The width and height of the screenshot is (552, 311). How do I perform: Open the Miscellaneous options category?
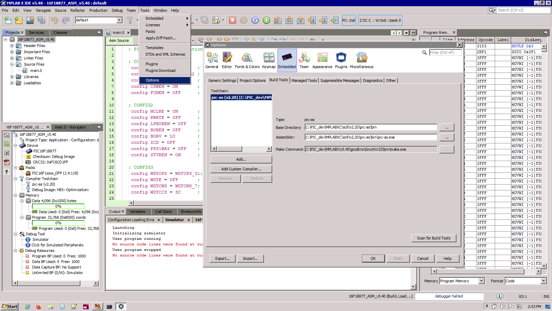click(x=362, y=60)
